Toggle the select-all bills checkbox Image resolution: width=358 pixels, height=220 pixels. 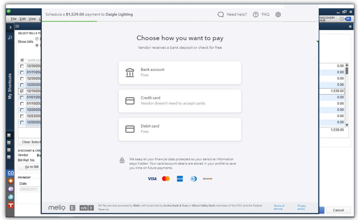(22, 60)
